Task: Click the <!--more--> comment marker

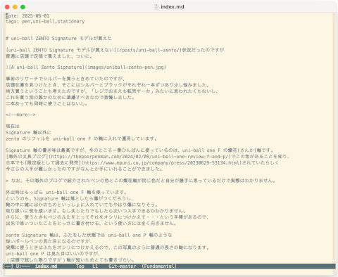Action: click(20, 115)
